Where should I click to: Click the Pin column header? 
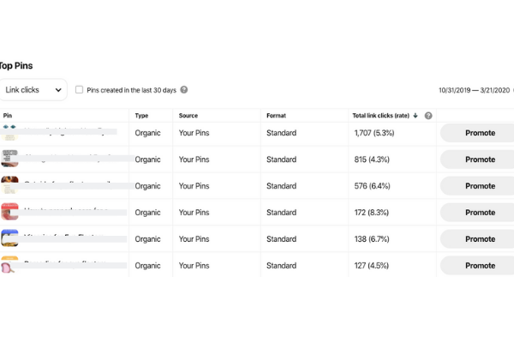point(8,116)
